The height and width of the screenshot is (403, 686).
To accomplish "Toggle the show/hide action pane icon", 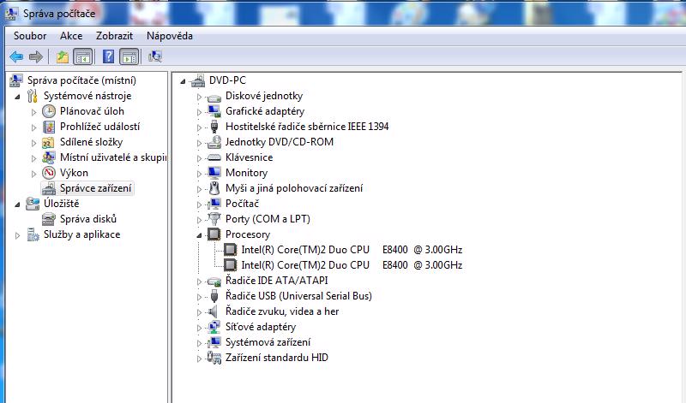I will [x=129, y=56].
